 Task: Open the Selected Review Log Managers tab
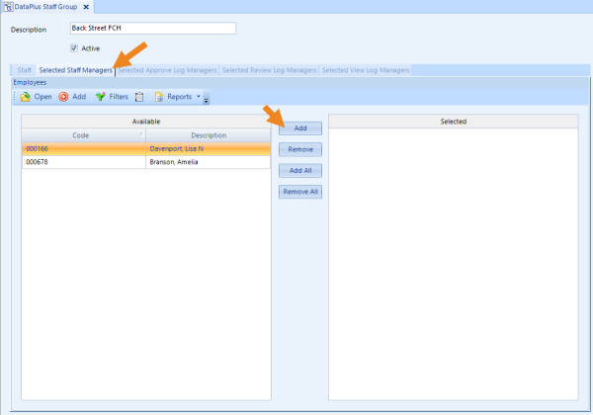pyautogui.click(x=269, y=70)
